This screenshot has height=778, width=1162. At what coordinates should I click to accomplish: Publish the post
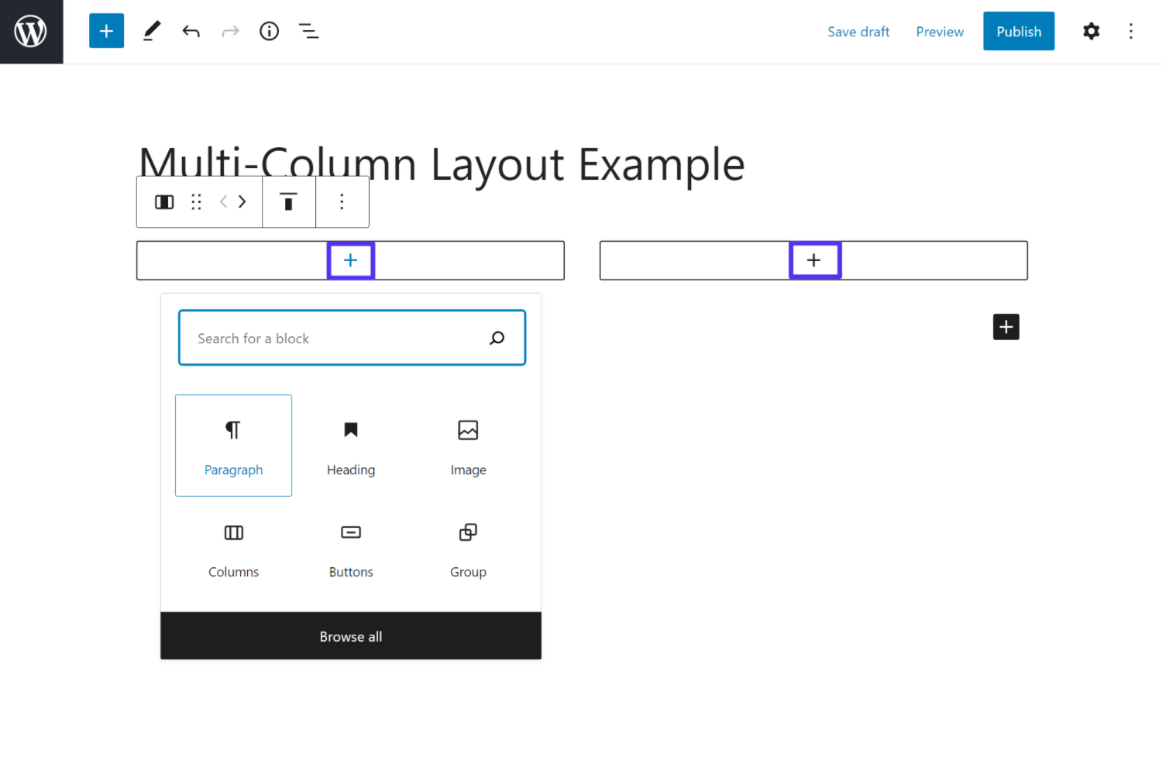1019,31
